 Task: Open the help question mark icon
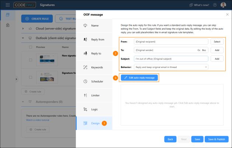click(215, 5)
